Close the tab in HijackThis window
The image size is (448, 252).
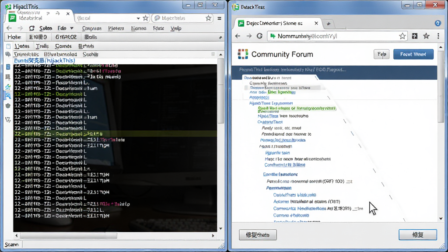click(x=68, y=14)
